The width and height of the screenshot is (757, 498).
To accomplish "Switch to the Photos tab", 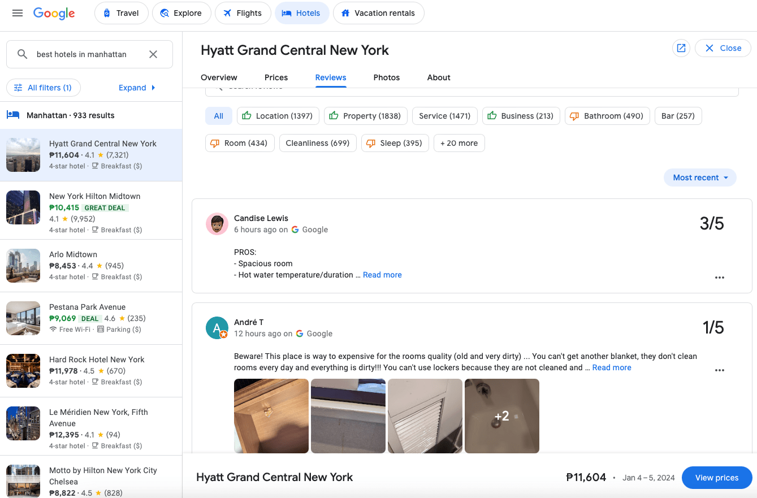I will click(x=387, y=77).
